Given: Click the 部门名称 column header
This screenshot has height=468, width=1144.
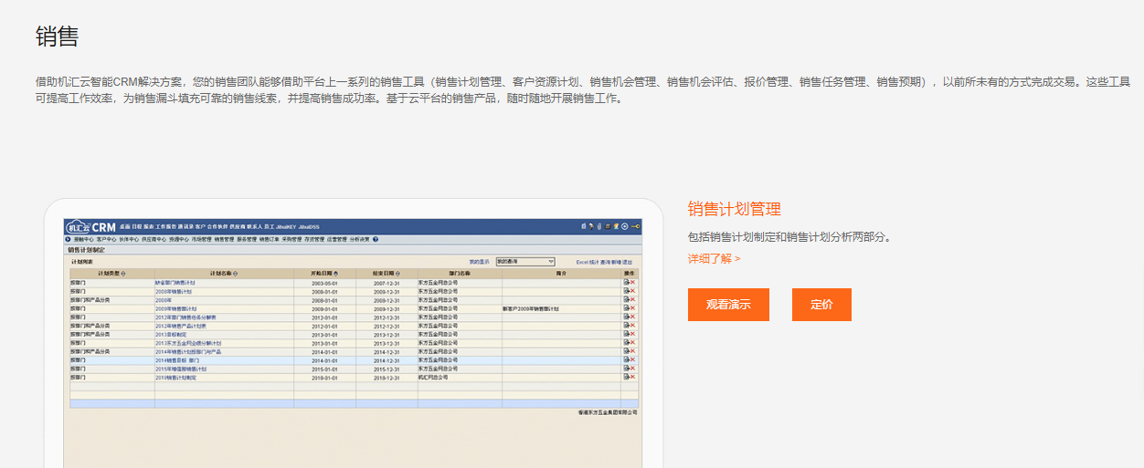Looking at the screenshot, I should point(461,274).
